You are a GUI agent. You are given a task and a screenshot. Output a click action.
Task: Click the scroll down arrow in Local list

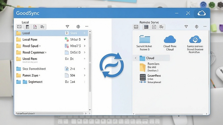pos(90,109)
